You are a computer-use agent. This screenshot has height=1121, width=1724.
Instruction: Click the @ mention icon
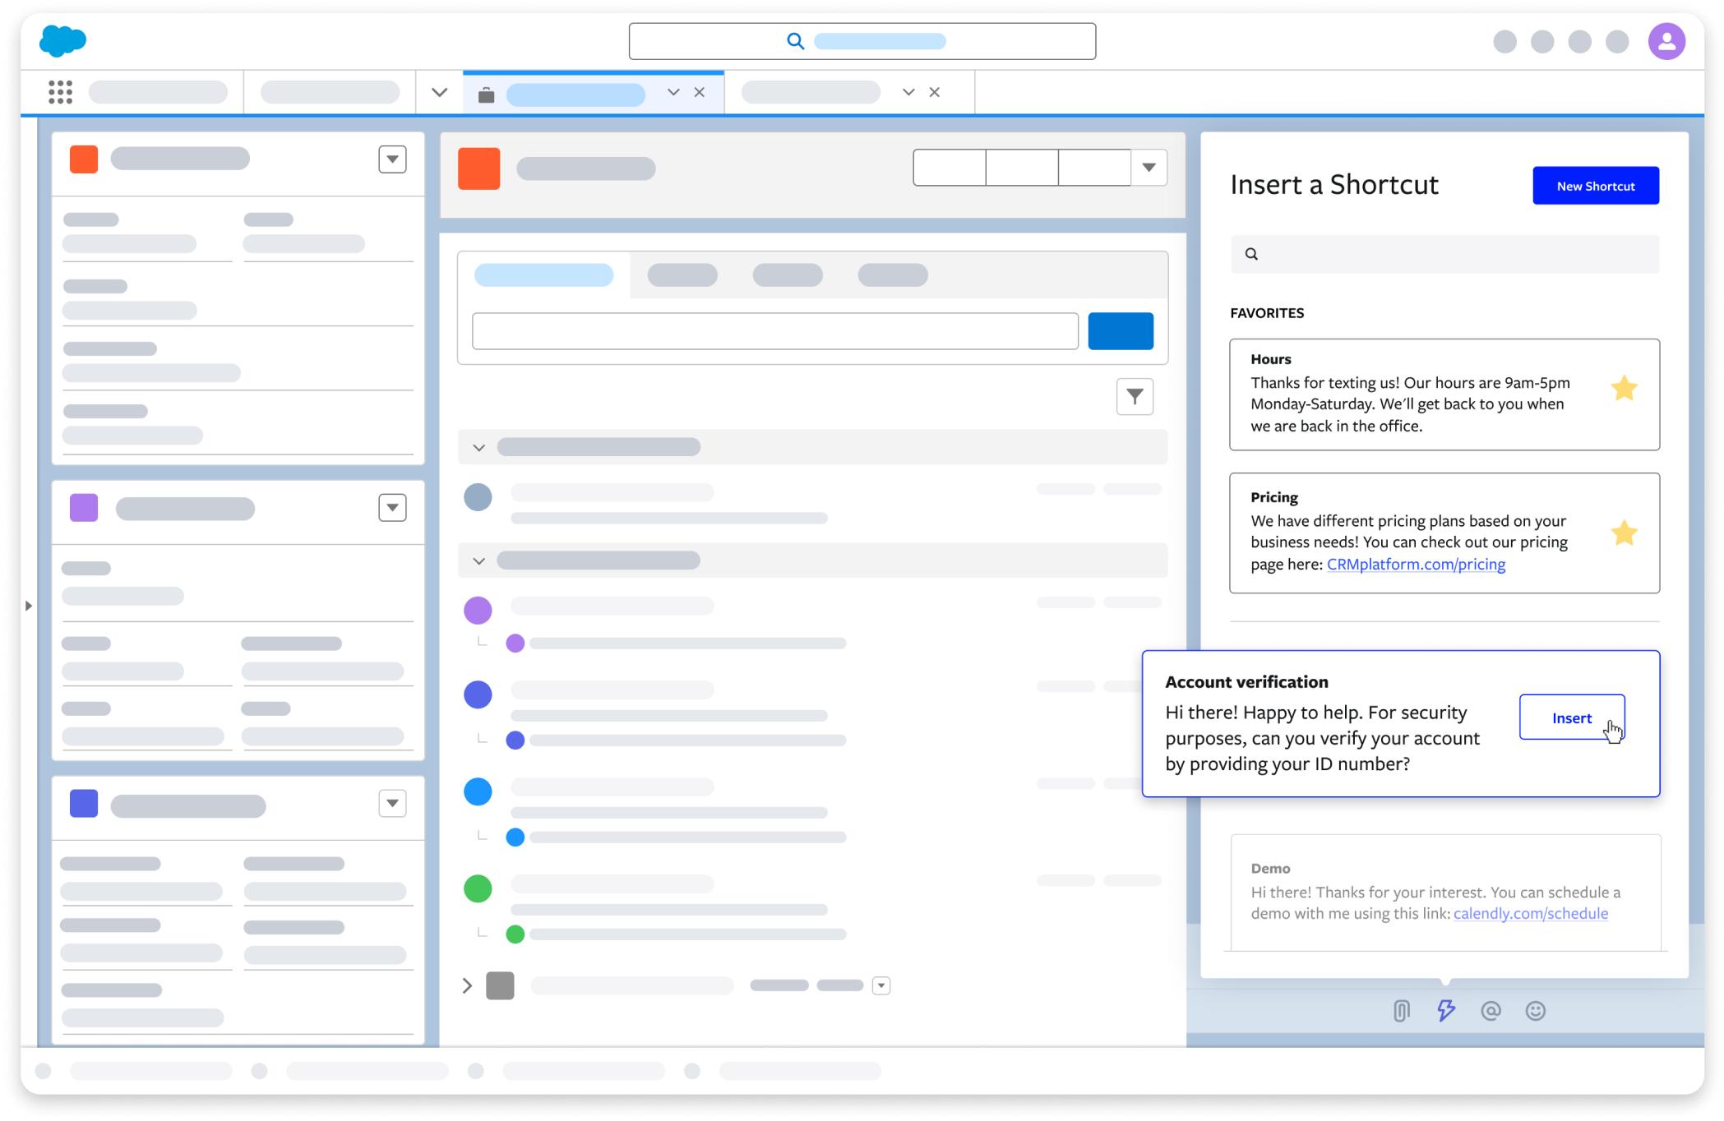[x=1491, y=1011]
